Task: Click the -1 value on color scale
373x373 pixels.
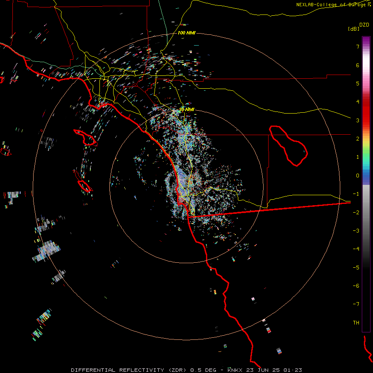Action: (x=356, y=194)
